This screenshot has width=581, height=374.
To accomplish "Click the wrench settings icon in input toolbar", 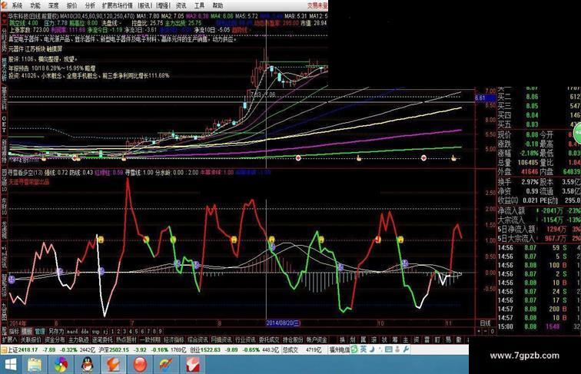I will [406, 349].
